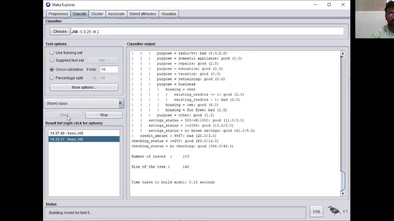Click 'Number of Leaves : 103' line
Screen dimensions: 394x221
(160, 157)
